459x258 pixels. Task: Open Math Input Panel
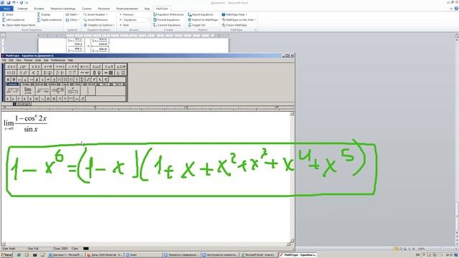tap(19, 25)
